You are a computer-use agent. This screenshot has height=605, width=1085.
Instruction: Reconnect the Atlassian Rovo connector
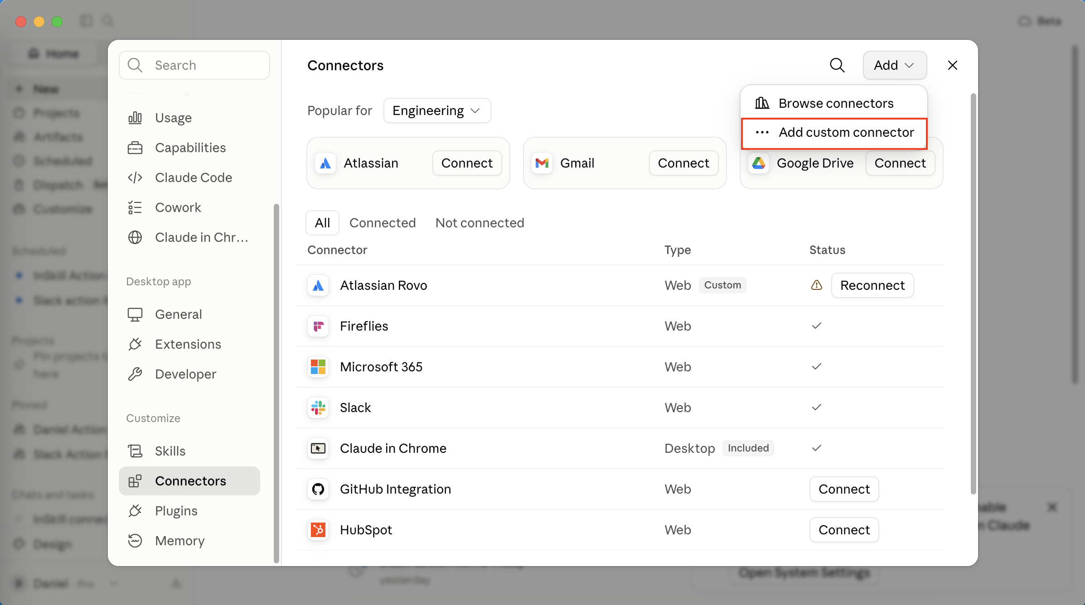point(872,285)
